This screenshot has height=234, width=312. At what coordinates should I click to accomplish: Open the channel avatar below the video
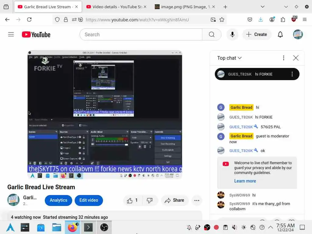pyautogui.click(x=13, y=200)
